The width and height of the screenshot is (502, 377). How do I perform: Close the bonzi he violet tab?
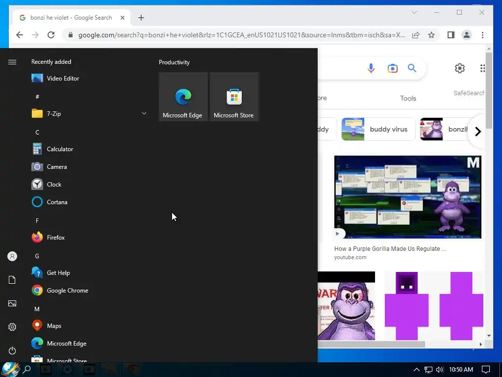(122, 18)
